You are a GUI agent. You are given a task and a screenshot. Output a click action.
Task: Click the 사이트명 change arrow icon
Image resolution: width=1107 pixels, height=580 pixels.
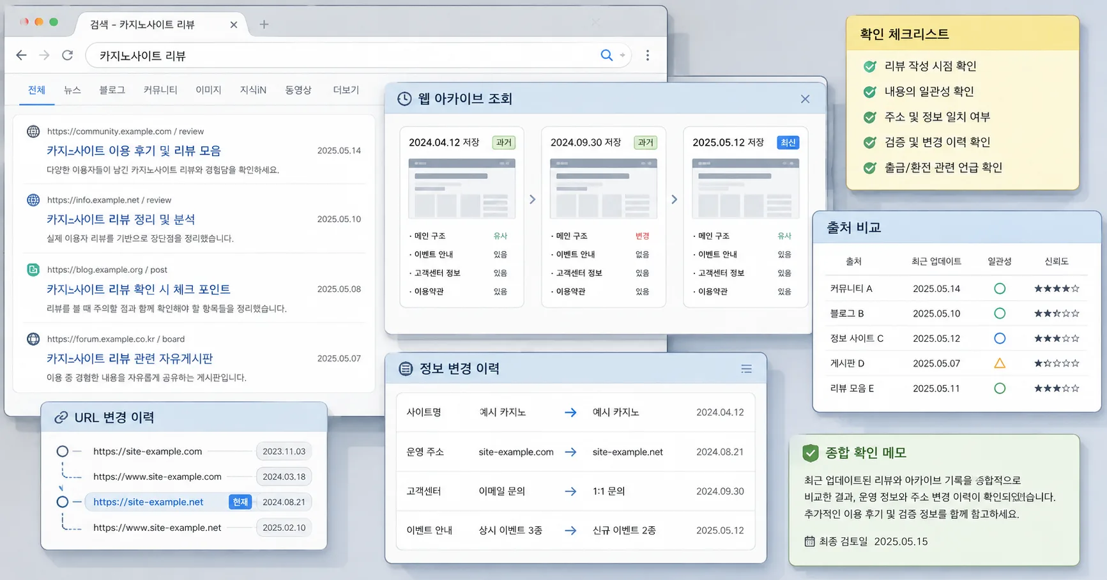(x=570, y=413)
